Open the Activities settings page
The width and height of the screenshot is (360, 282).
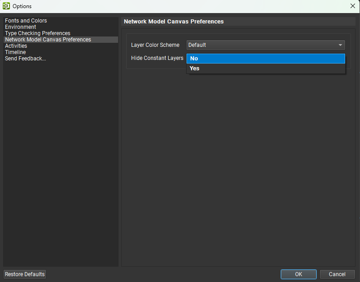16,46
